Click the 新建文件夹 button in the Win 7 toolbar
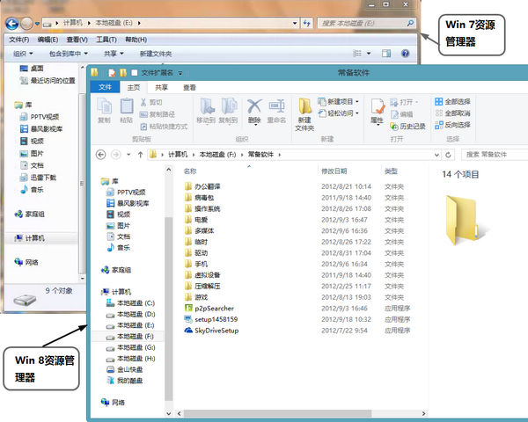 tap(156, 54)
